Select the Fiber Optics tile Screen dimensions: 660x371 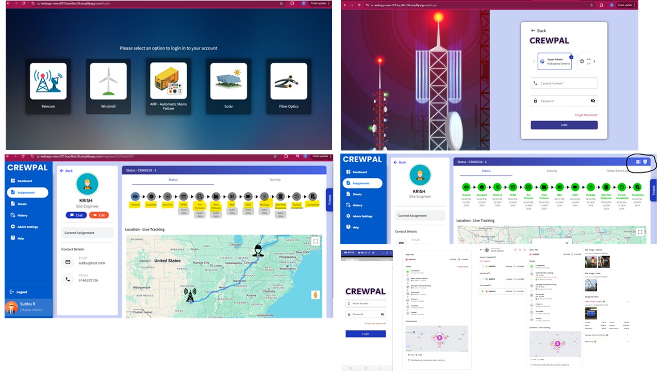point(289,85)
